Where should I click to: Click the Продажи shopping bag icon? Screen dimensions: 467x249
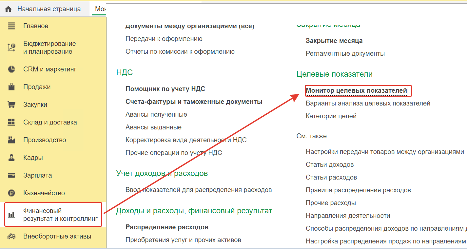pyautogui.click(x=11, y=87)
